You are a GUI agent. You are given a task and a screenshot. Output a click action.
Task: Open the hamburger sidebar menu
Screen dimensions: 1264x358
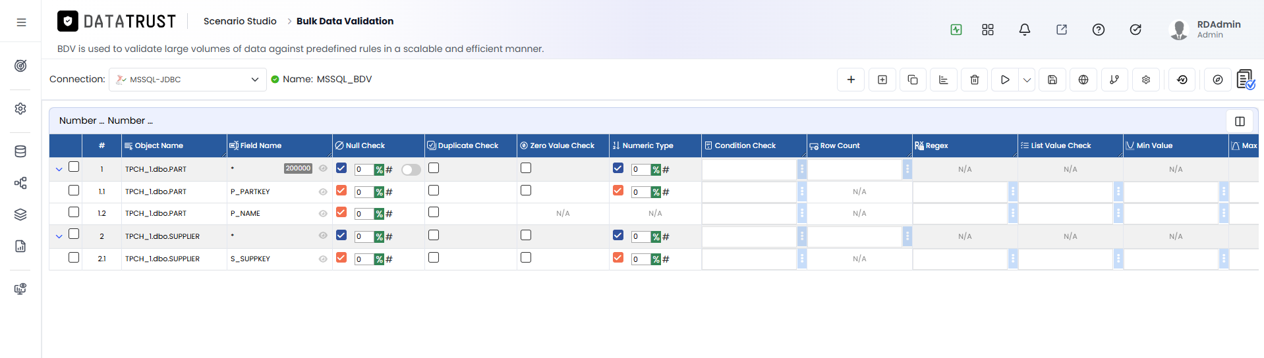pyautogui.click(x=21, y=22)
